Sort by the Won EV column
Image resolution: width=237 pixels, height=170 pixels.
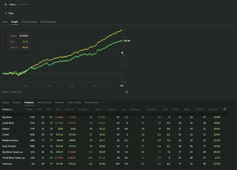click(70, 109)
